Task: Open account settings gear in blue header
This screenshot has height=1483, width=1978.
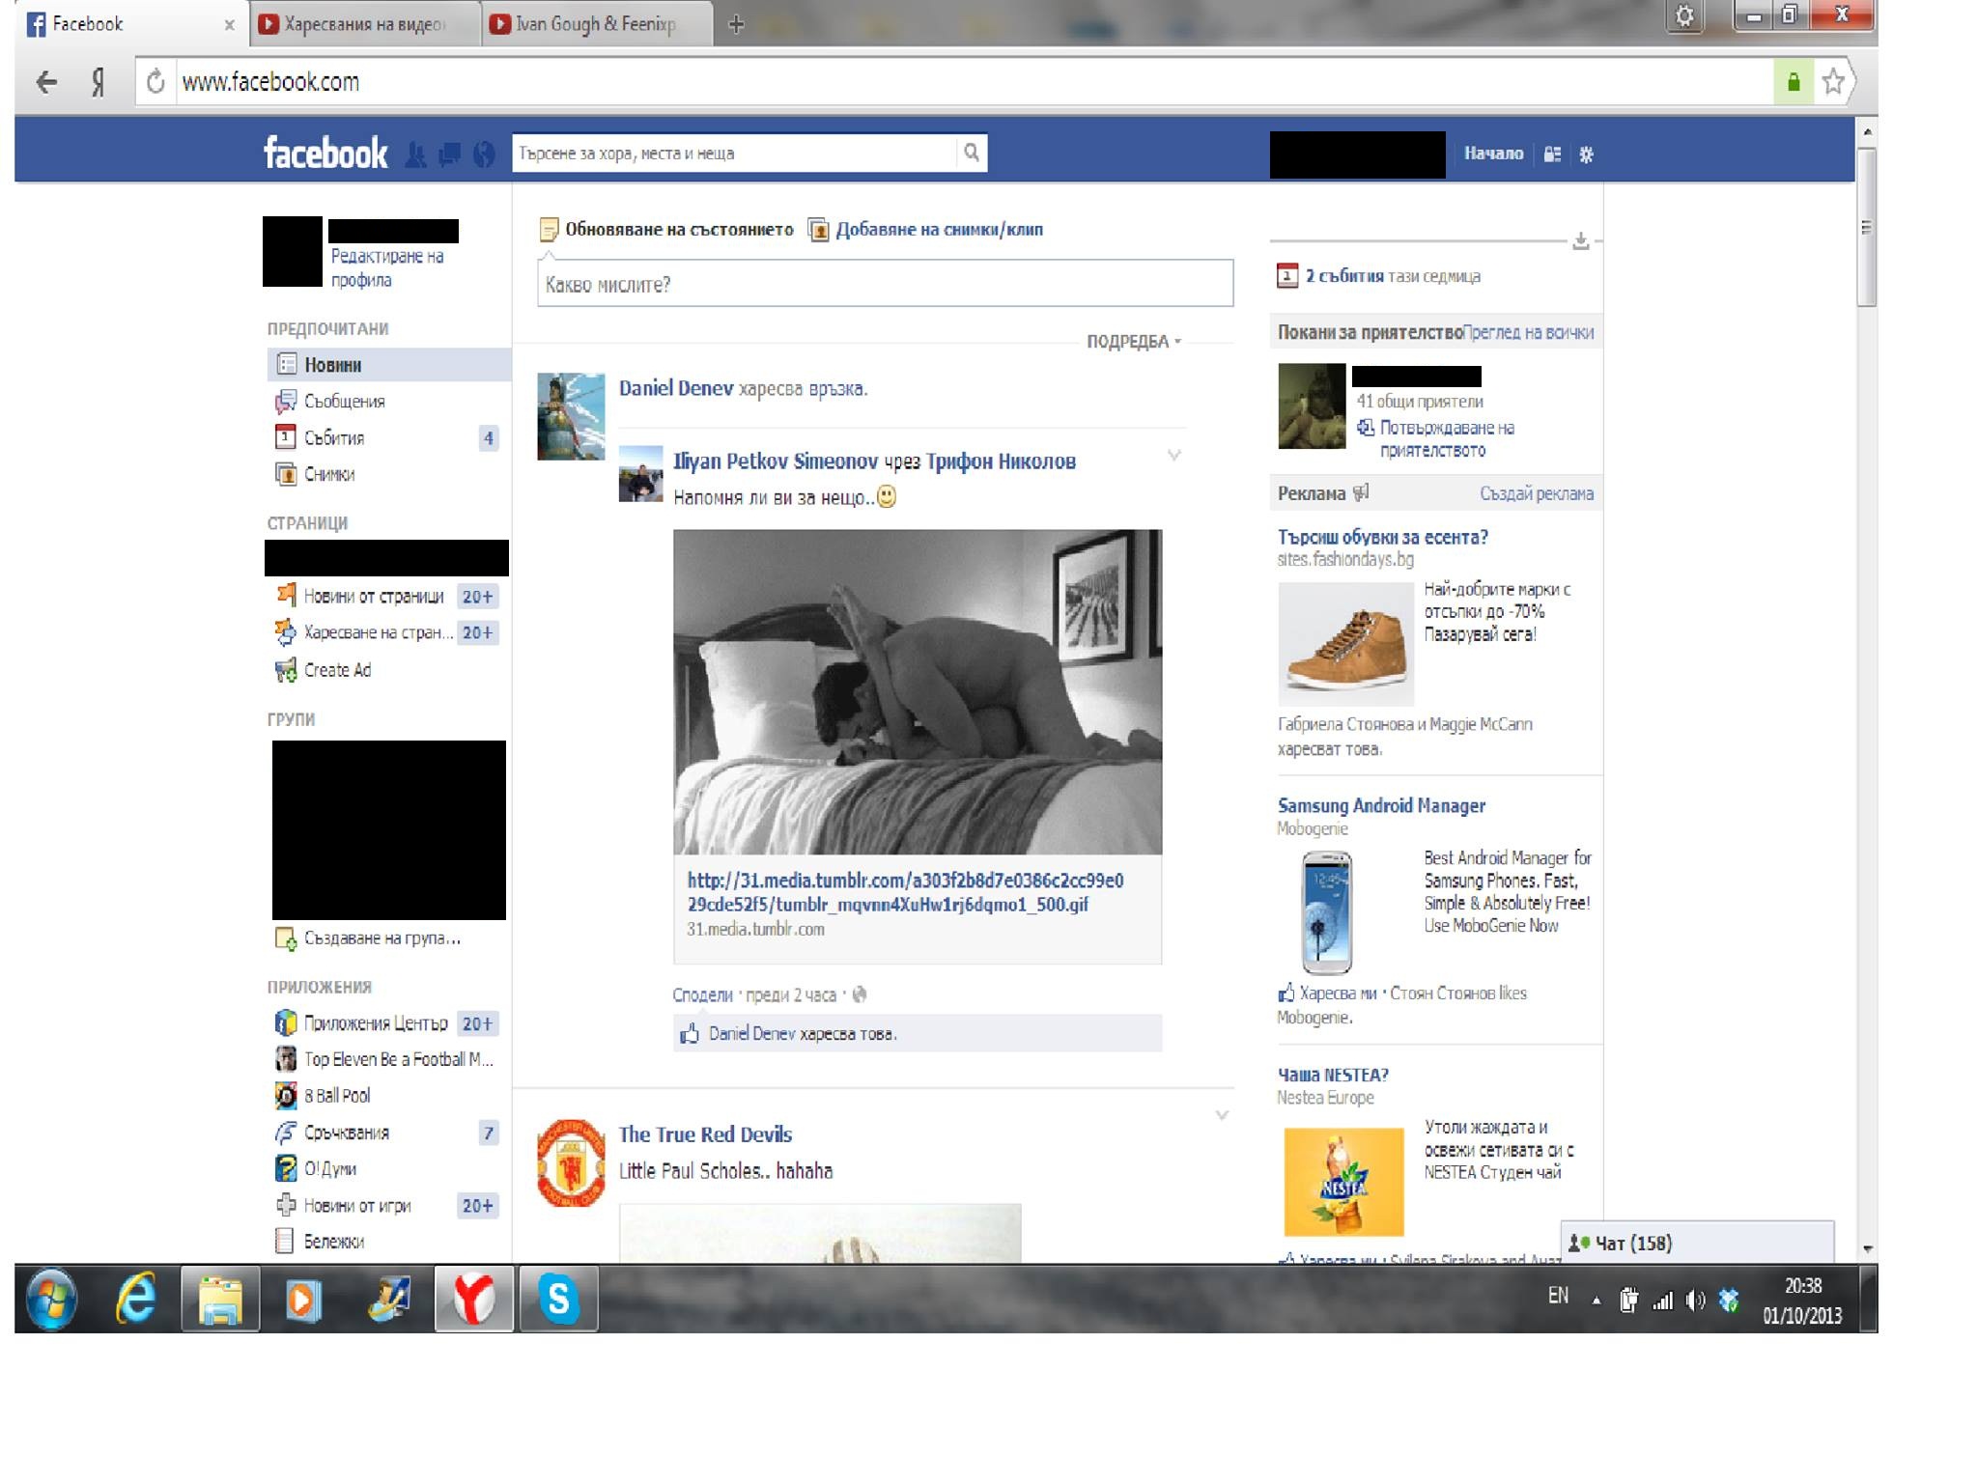Action: click(1586, 154)
